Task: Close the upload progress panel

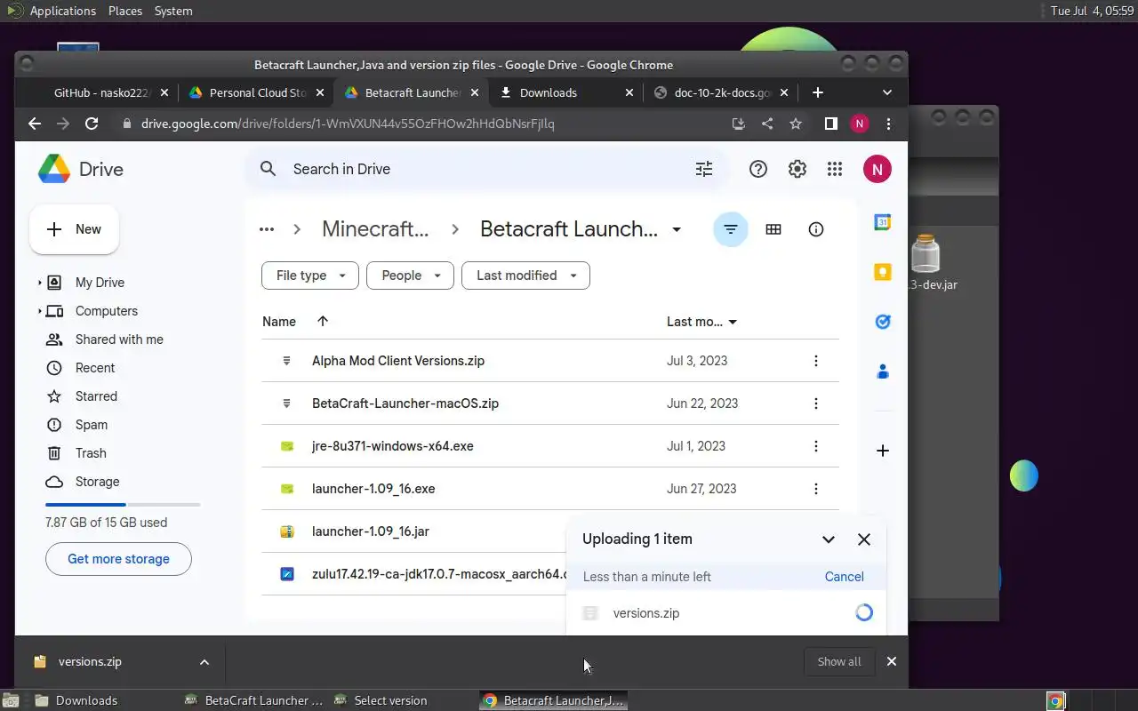Action: (x=864, y=539)
